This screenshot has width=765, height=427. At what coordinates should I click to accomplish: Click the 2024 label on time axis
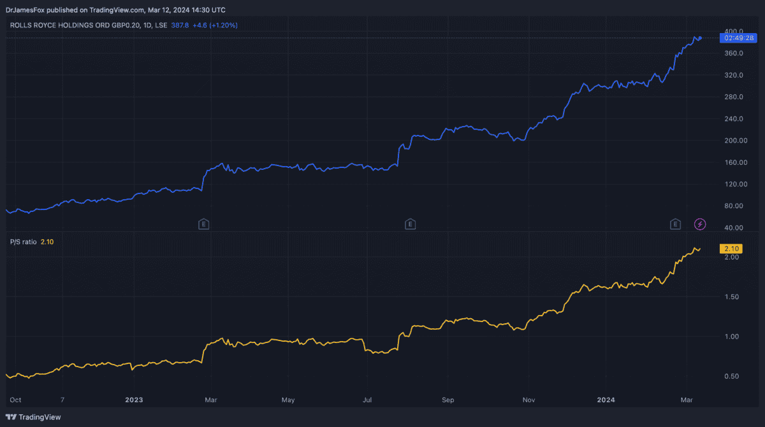[606, 400]
